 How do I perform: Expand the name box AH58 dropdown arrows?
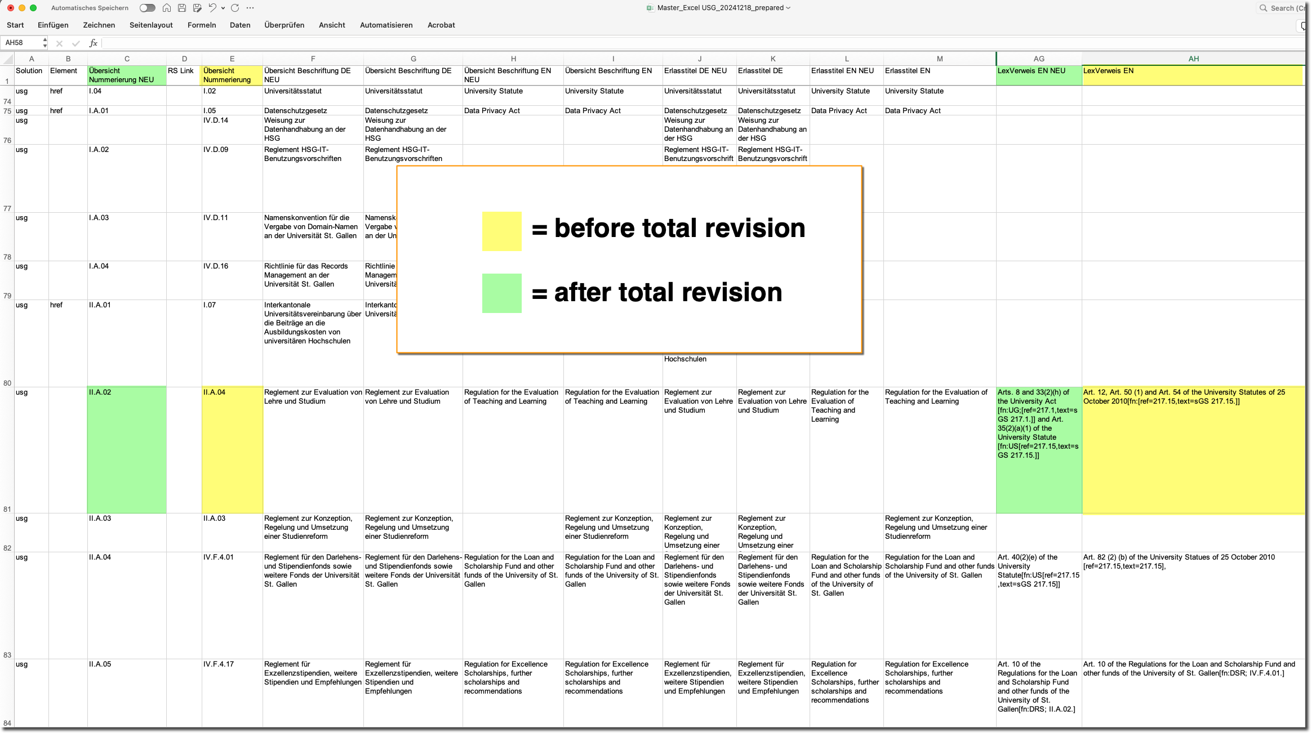click(45, 43)
